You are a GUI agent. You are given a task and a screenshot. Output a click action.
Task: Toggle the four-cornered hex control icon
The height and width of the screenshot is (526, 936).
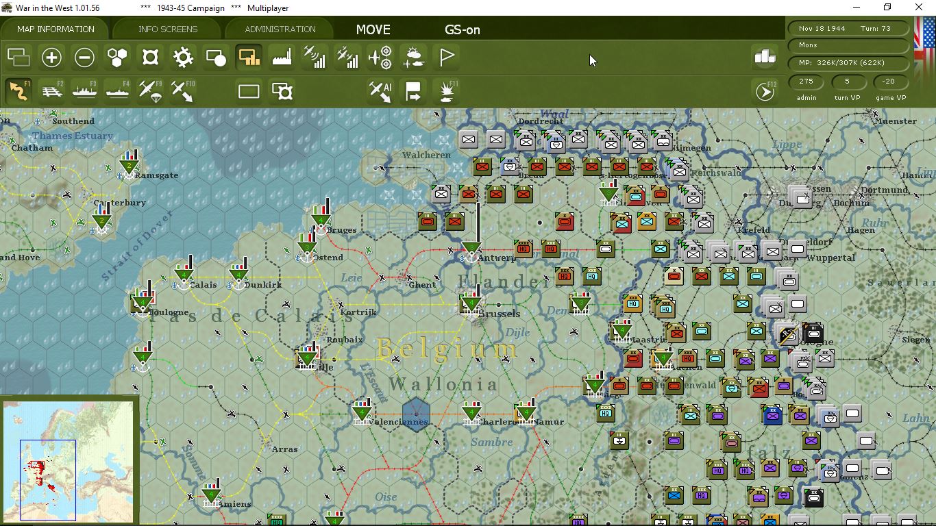click(150, 58)
